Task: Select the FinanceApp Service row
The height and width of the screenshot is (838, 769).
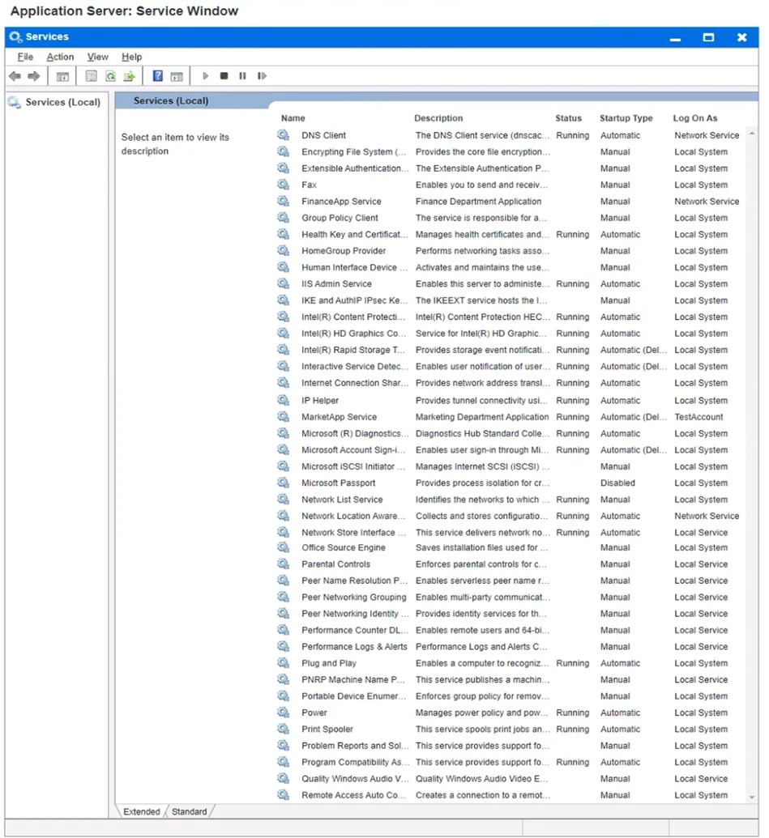Action: coord(511,201)
